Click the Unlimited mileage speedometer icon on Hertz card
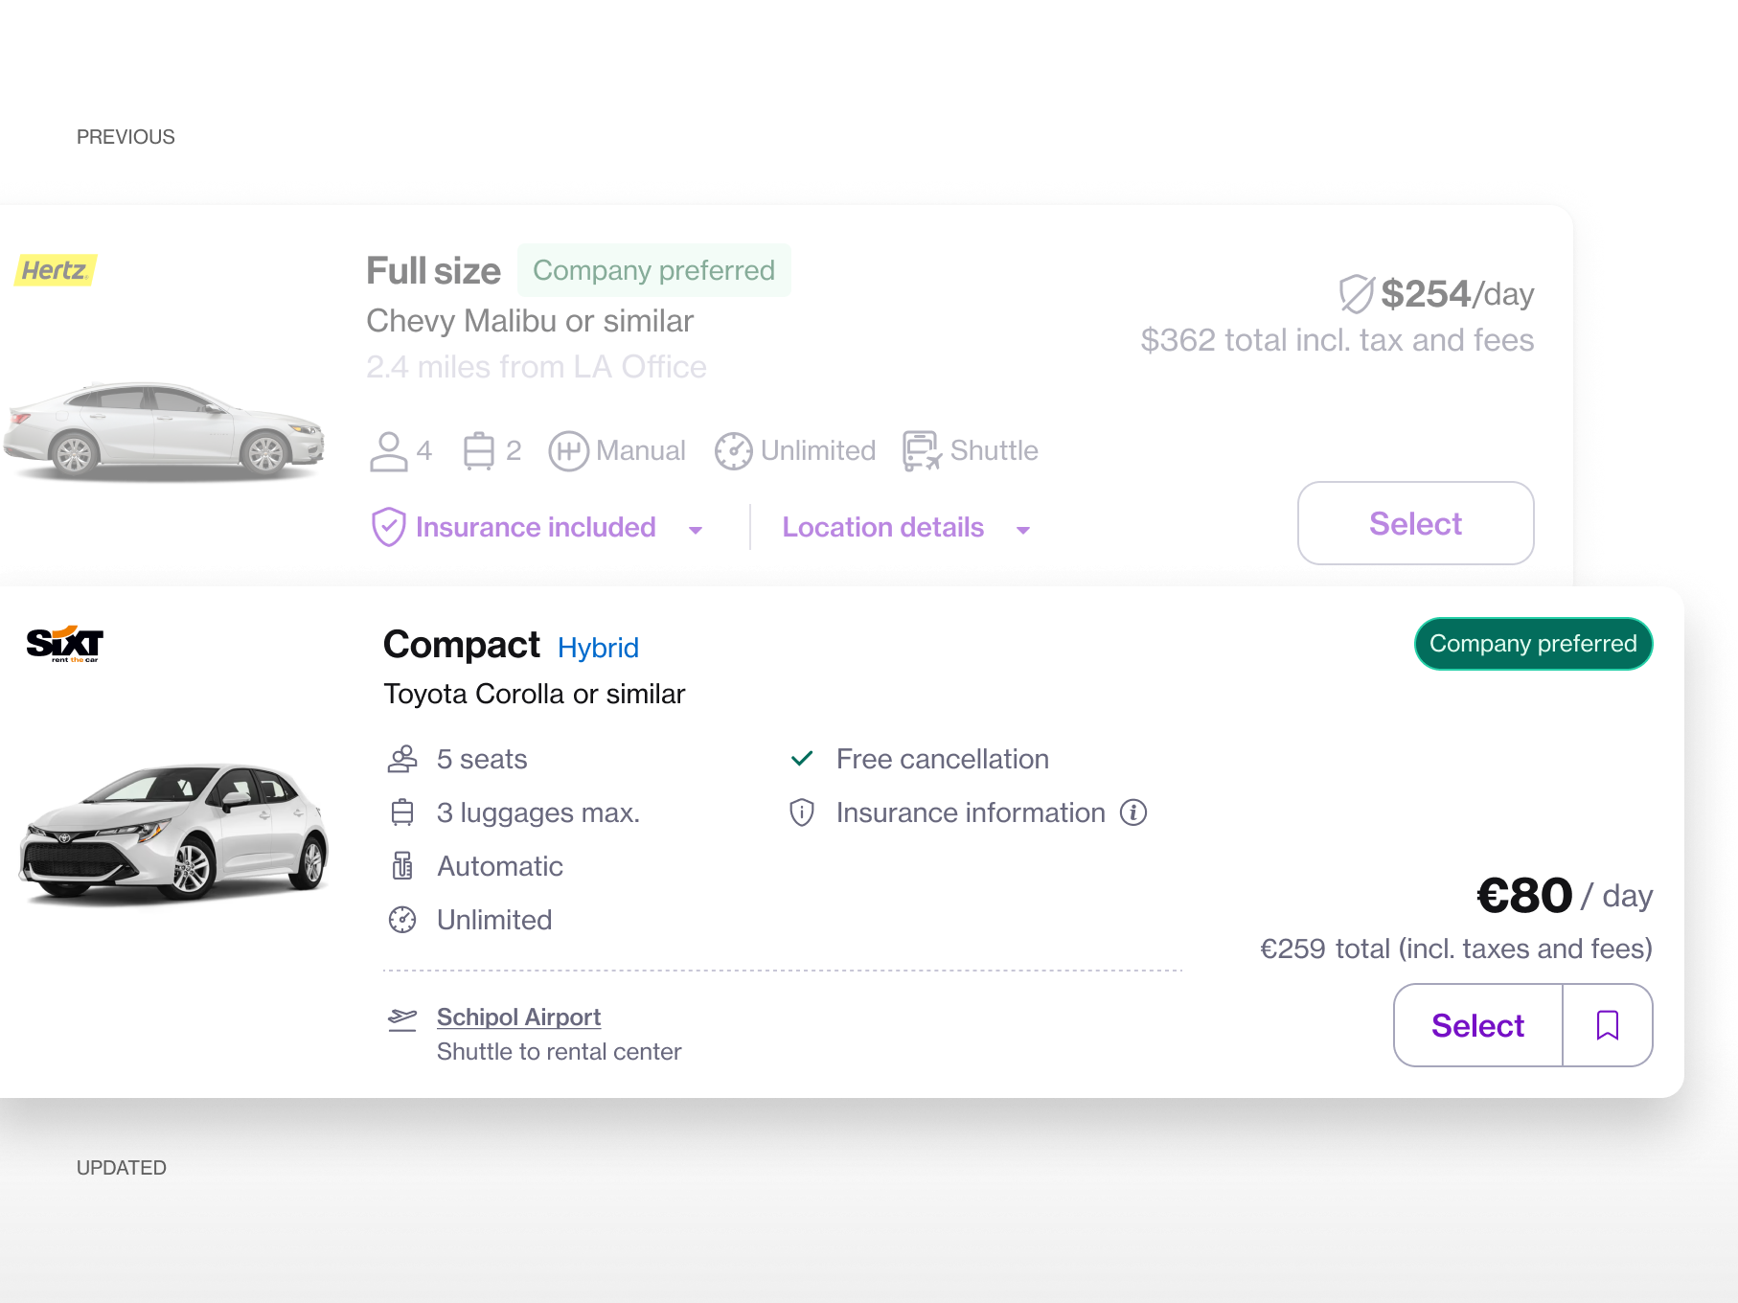 (x=733, y=450)
